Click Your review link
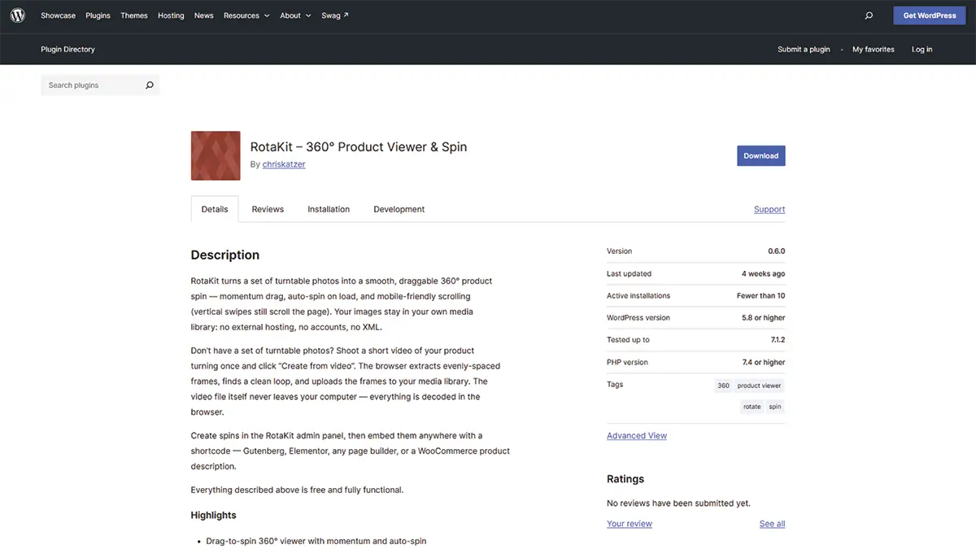Image resolution: width=976 pixels, height=549 pixels. coord(630,524)
